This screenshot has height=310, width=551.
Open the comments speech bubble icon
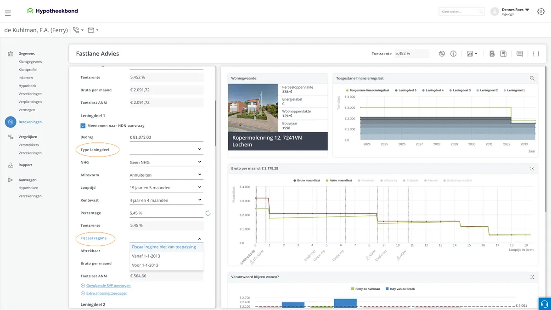click(x=520, y=54)
